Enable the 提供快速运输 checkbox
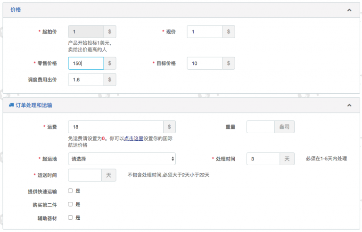This screenshot has width=362, height=232. [70, 191]
